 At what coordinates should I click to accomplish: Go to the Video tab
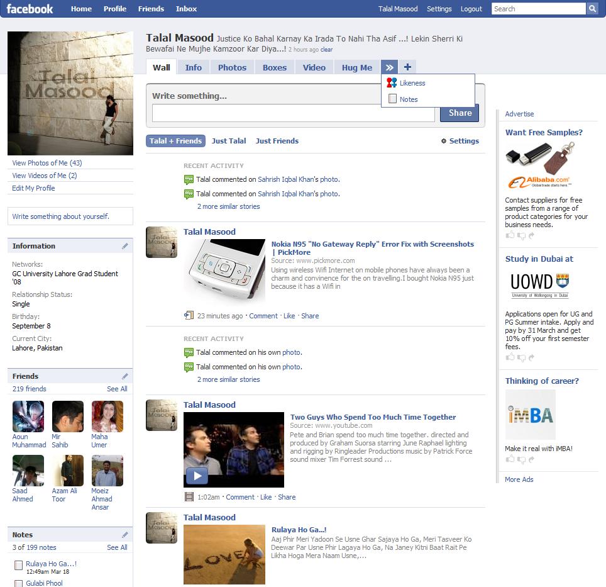[x=314, y=68]
